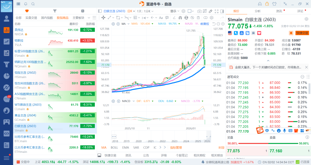Screen dimensions: 311x165
Task: Delete drawings with the trash icon
Action: 198,18
